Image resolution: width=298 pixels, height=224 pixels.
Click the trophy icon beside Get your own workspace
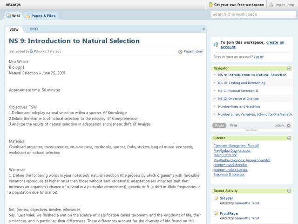tap(210, 5)
